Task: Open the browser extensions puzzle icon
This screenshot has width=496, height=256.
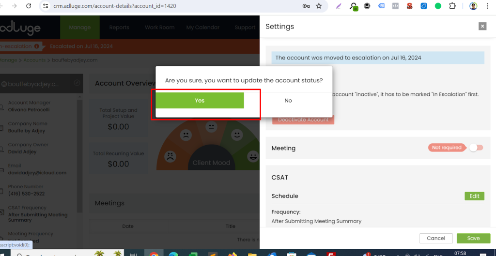Action: point(452,6)
